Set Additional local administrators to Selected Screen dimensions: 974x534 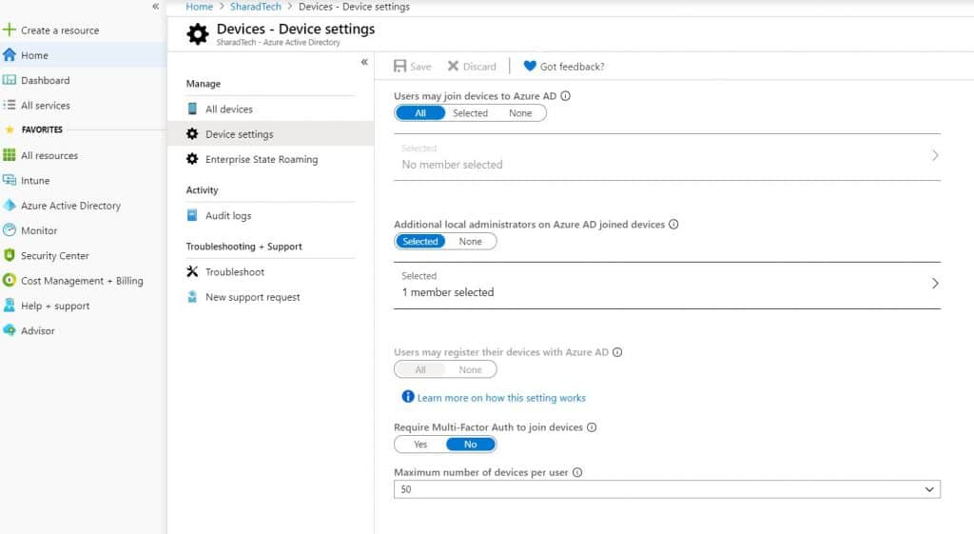(x=420, y=241)
